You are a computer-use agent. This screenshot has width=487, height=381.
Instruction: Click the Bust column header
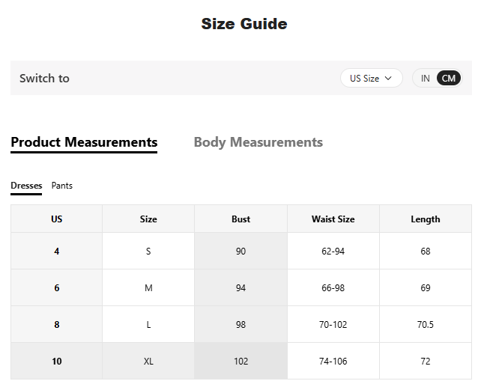click(241, 219)
